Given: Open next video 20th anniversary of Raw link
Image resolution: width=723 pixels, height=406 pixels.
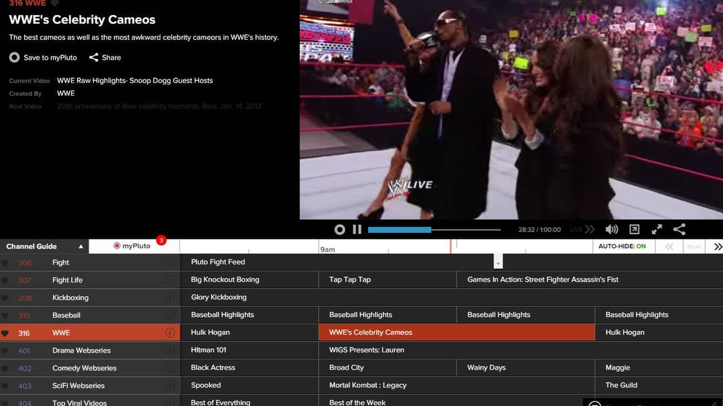Looking at the screenshot, I should [x=159, y=106].
